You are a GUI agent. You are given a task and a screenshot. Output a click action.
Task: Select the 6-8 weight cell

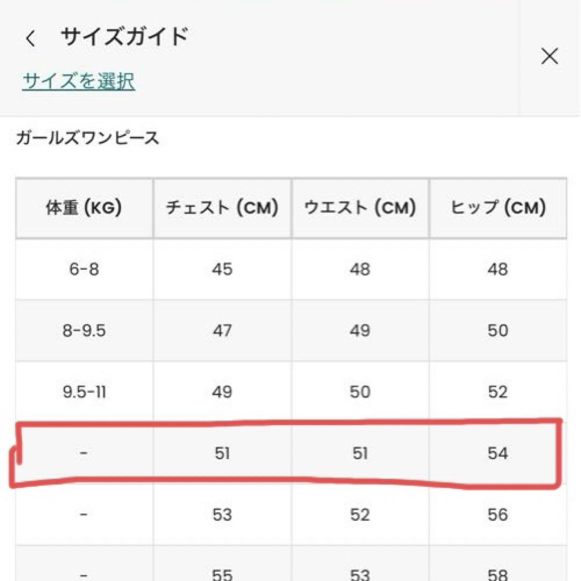tap(84, 269)
